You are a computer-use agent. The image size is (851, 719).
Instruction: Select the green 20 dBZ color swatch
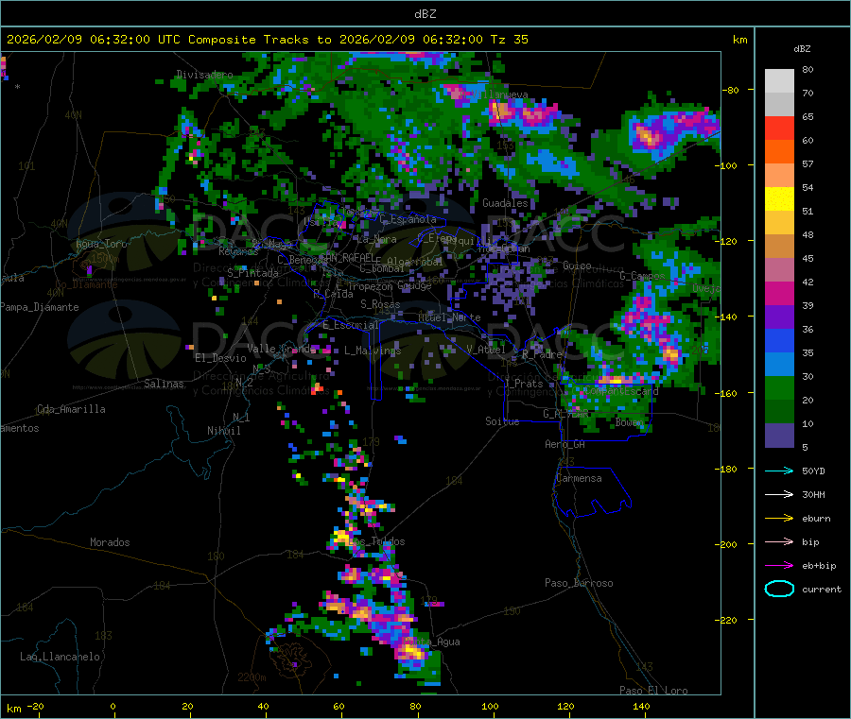click(x=779, y=387)
